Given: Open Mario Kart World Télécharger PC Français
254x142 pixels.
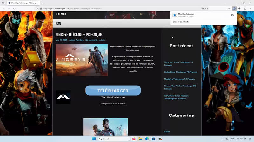Looking at the screenshot, I should click(178, 64).
